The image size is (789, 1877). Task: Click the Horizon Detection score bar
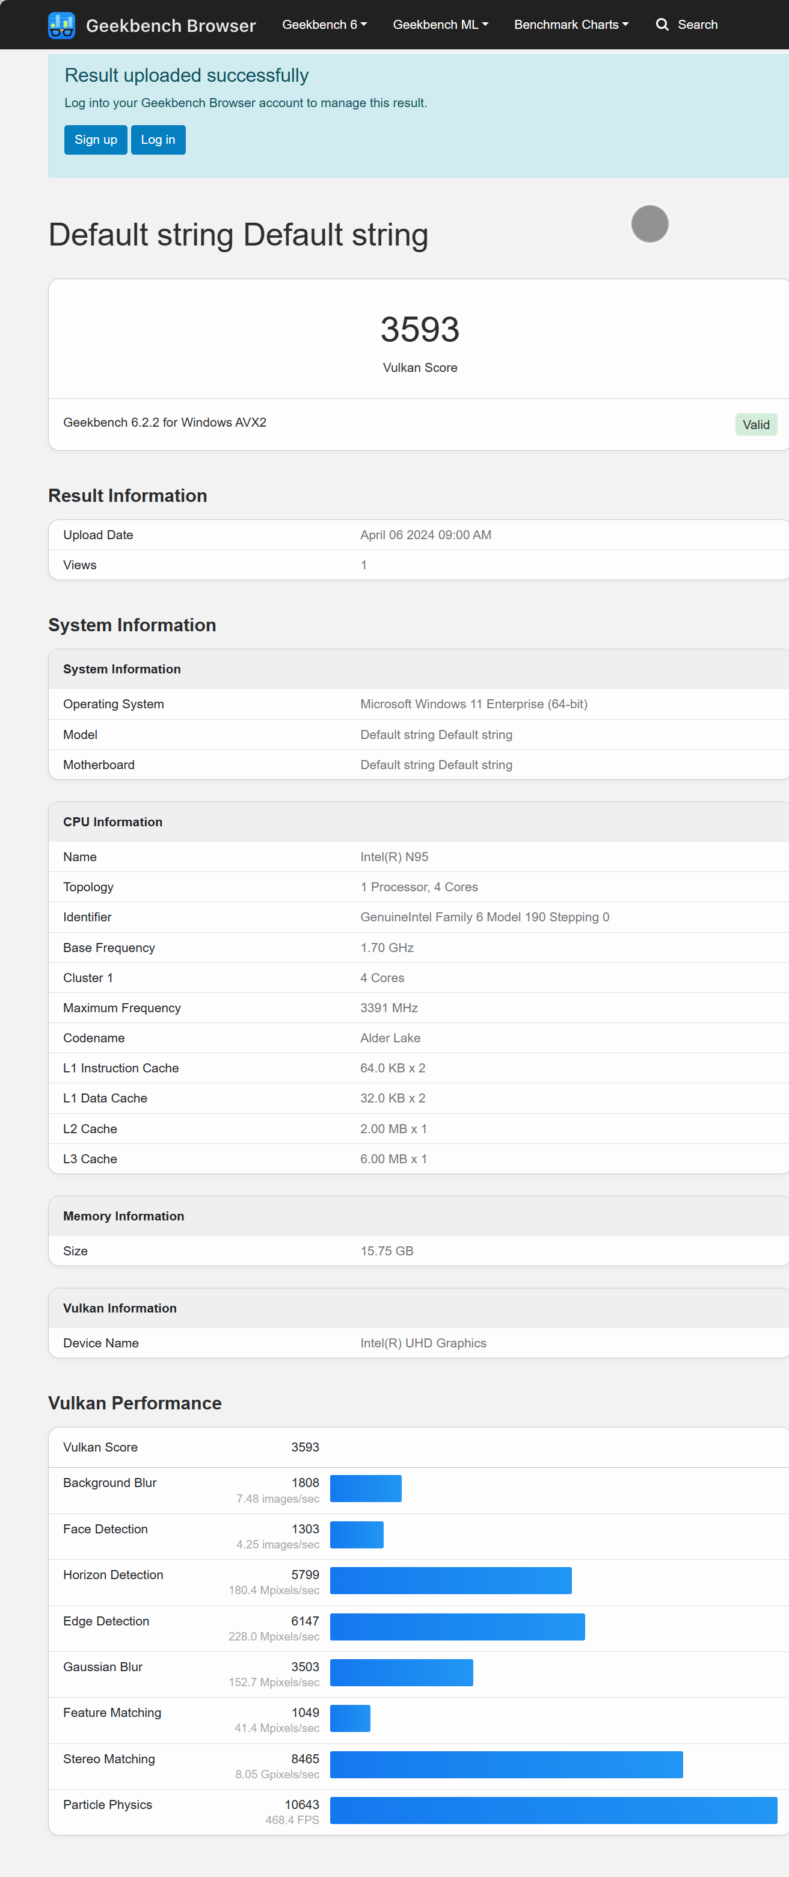451,1580
